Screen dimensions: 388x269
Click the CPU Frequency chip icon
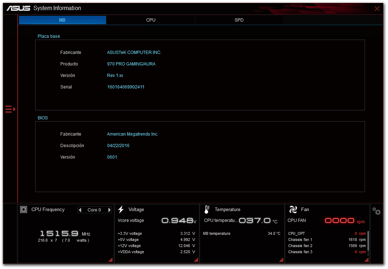point(23,210)
